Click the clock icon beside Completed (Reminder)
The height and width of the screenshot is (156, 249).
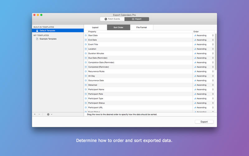(86, 67)
